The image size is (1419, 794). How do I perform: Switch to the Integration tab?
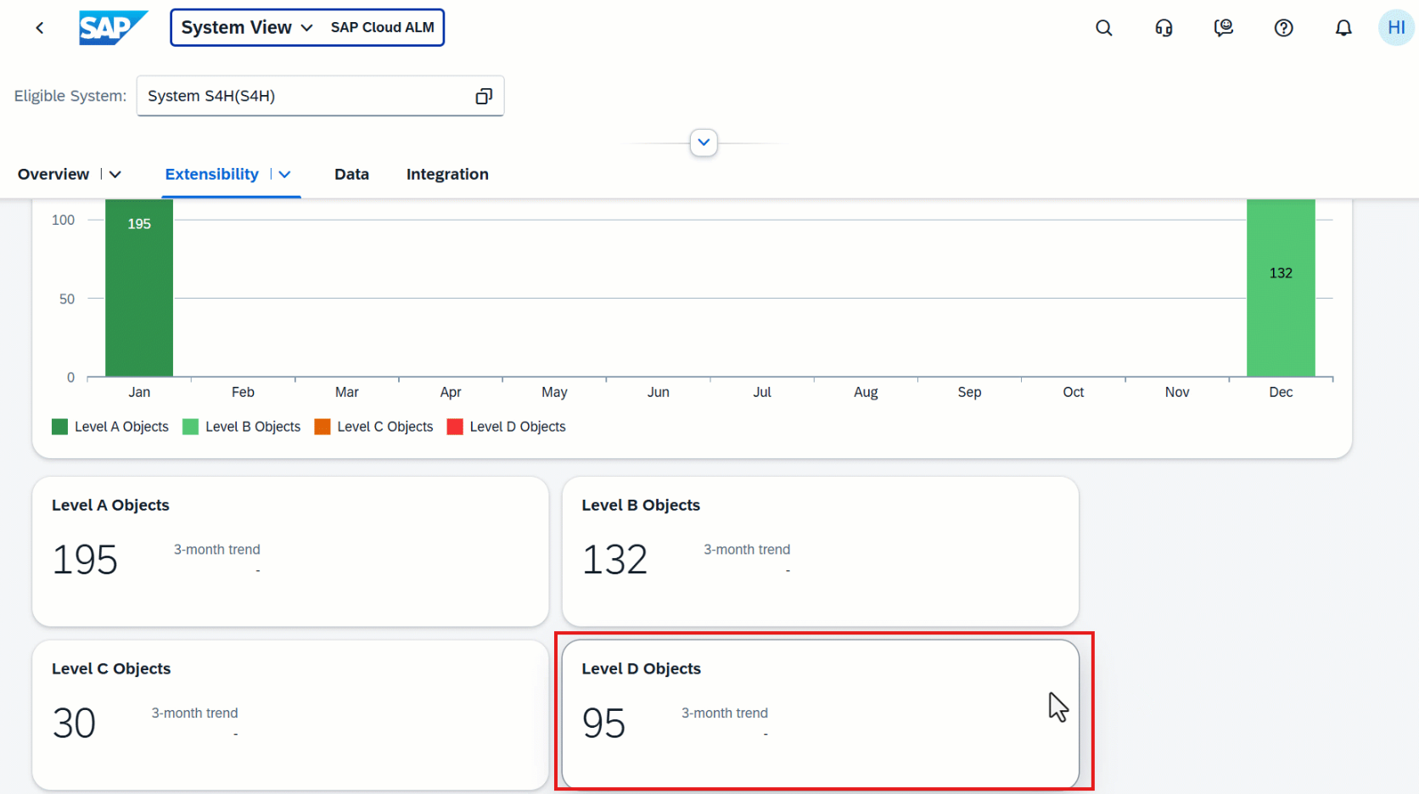pyautogui.click(x=447, y=175)
